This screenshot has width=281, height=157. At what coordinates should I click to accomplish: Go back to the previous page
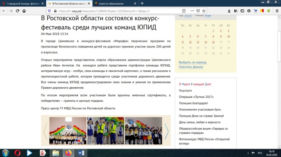4,11
